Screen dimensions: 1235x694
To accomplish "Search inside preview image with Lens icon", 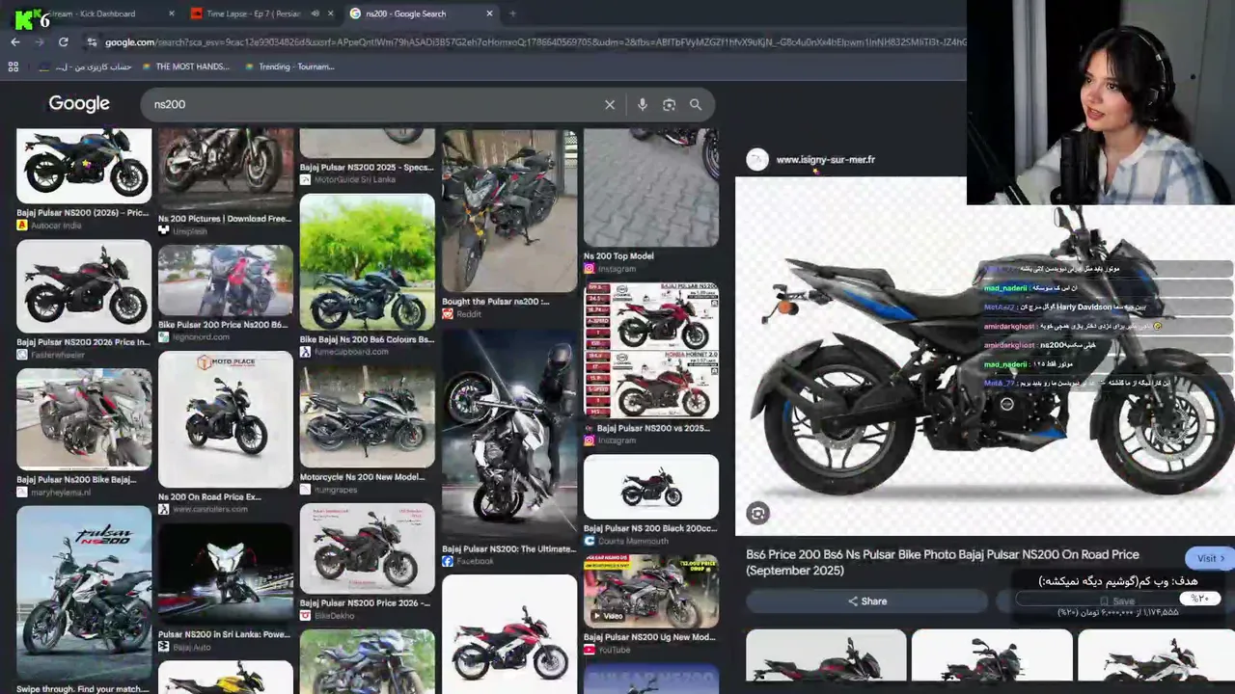I will (x=758, y=514).
